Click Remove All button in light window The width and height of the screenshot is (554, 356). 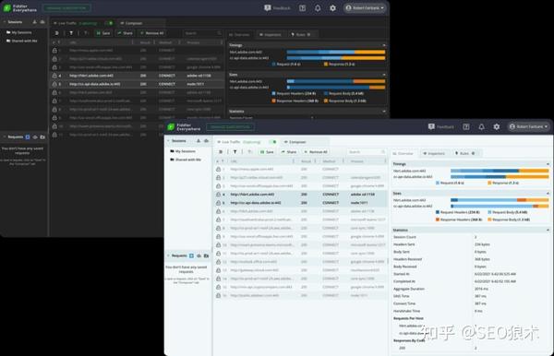(316, 151)
